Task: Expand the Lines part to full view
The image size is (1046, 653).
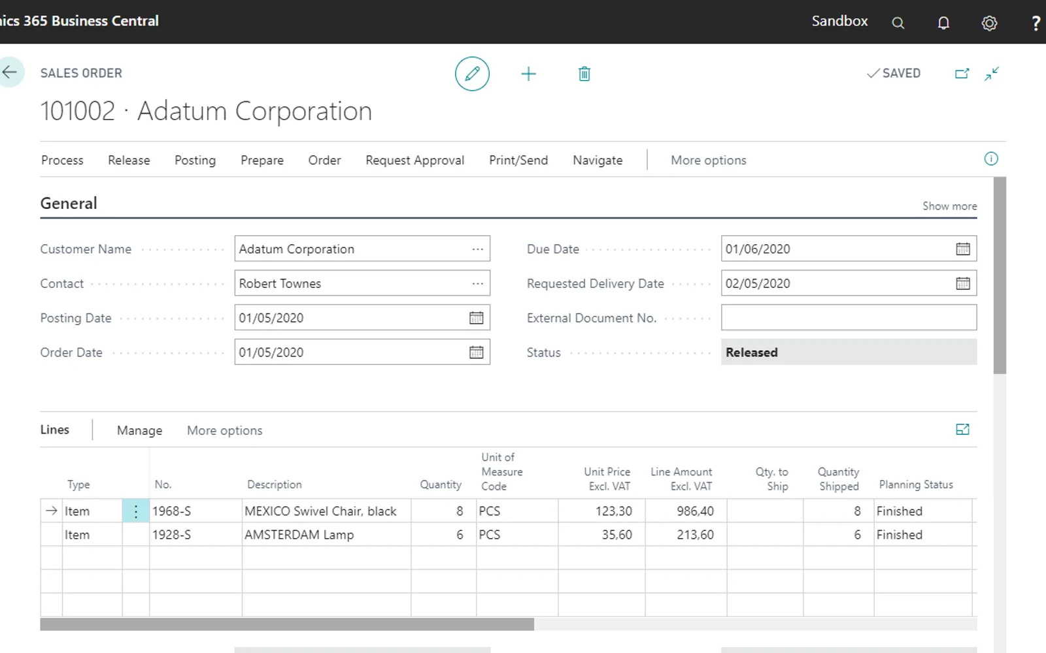Action: point(962,429)
